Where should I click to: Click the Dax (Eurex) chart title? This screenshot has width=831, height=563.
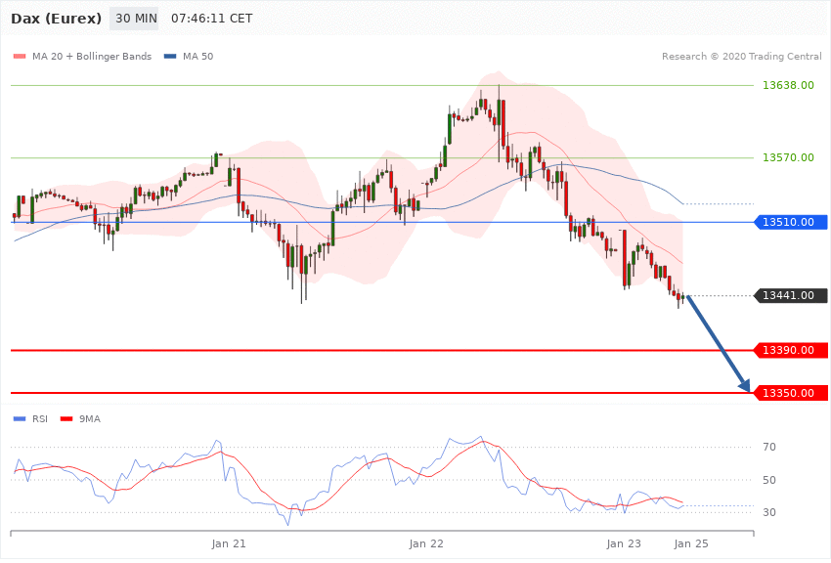[56, 19]
